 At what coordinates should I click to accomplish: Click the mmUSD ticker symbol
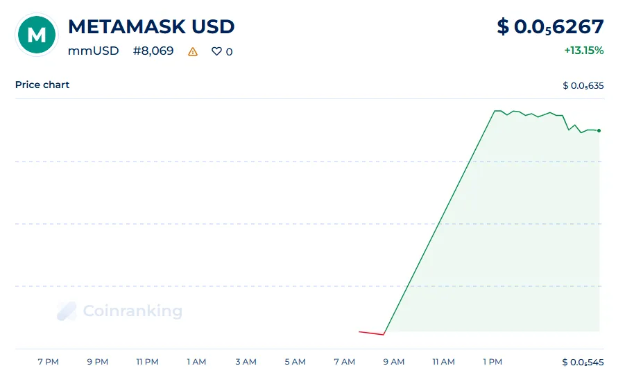pyautogui.click(x=94, y=51)
